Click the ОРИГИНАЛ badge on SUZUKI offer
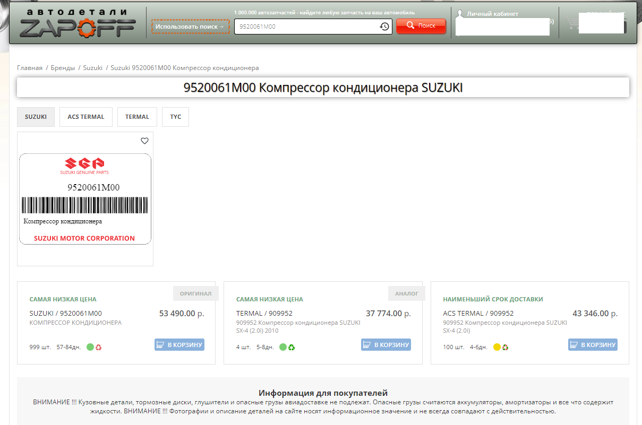This screenshot has height=425, width=642. (195, 293)
